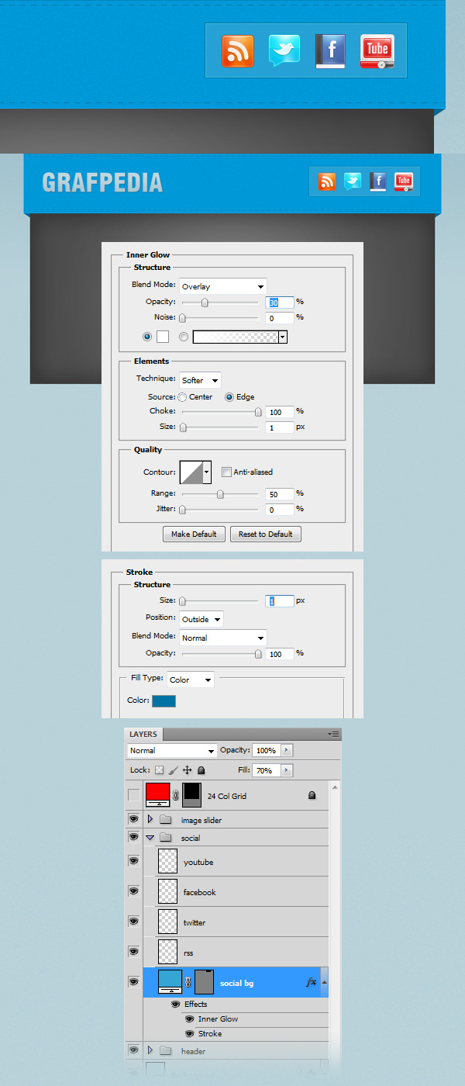The width and height of the screenshot is (465, 1086).
Task: Select the youtube layer thumbnail
Action: coord(167,861)
